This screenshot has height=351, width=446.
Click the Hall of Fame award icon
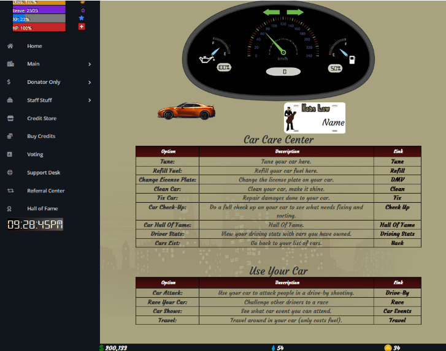10,209
